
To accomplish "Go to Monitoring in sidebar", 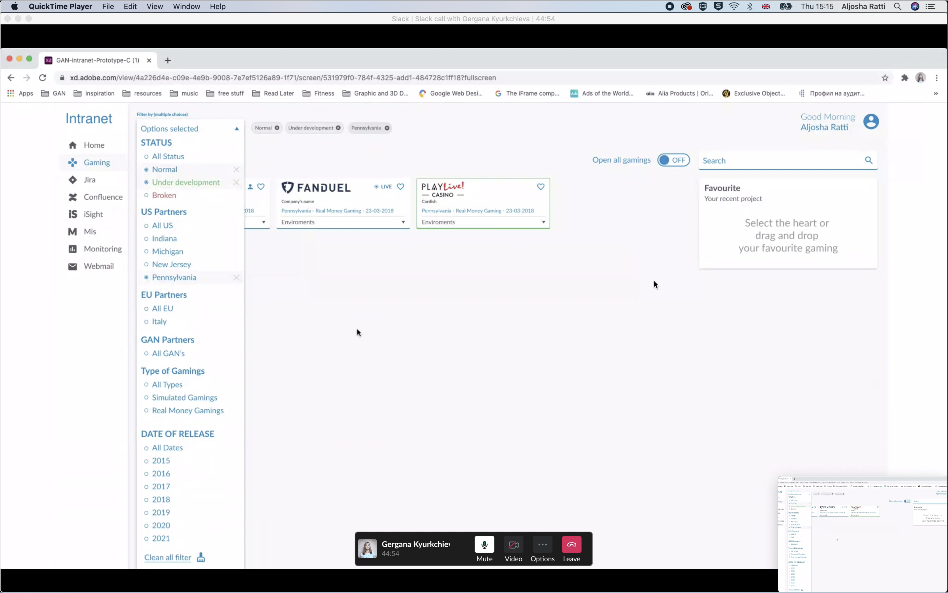I will pos(102,249).
